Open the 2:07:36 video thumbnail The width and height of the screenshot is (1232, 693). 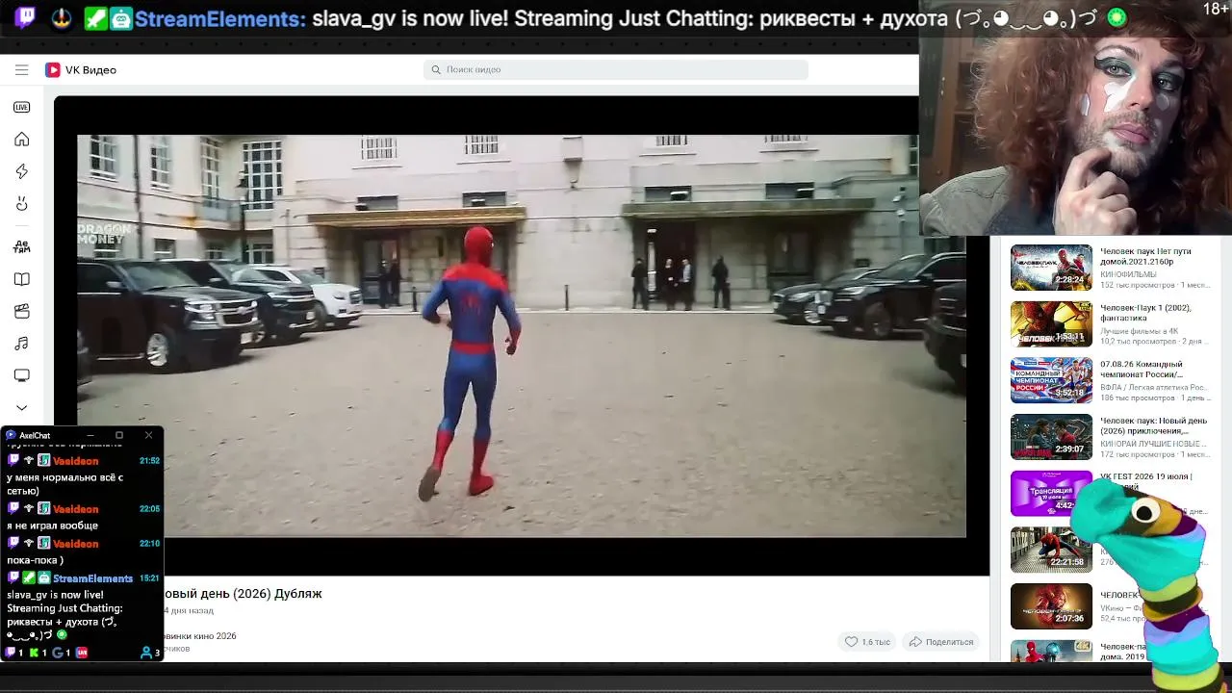pos(1051,606)
